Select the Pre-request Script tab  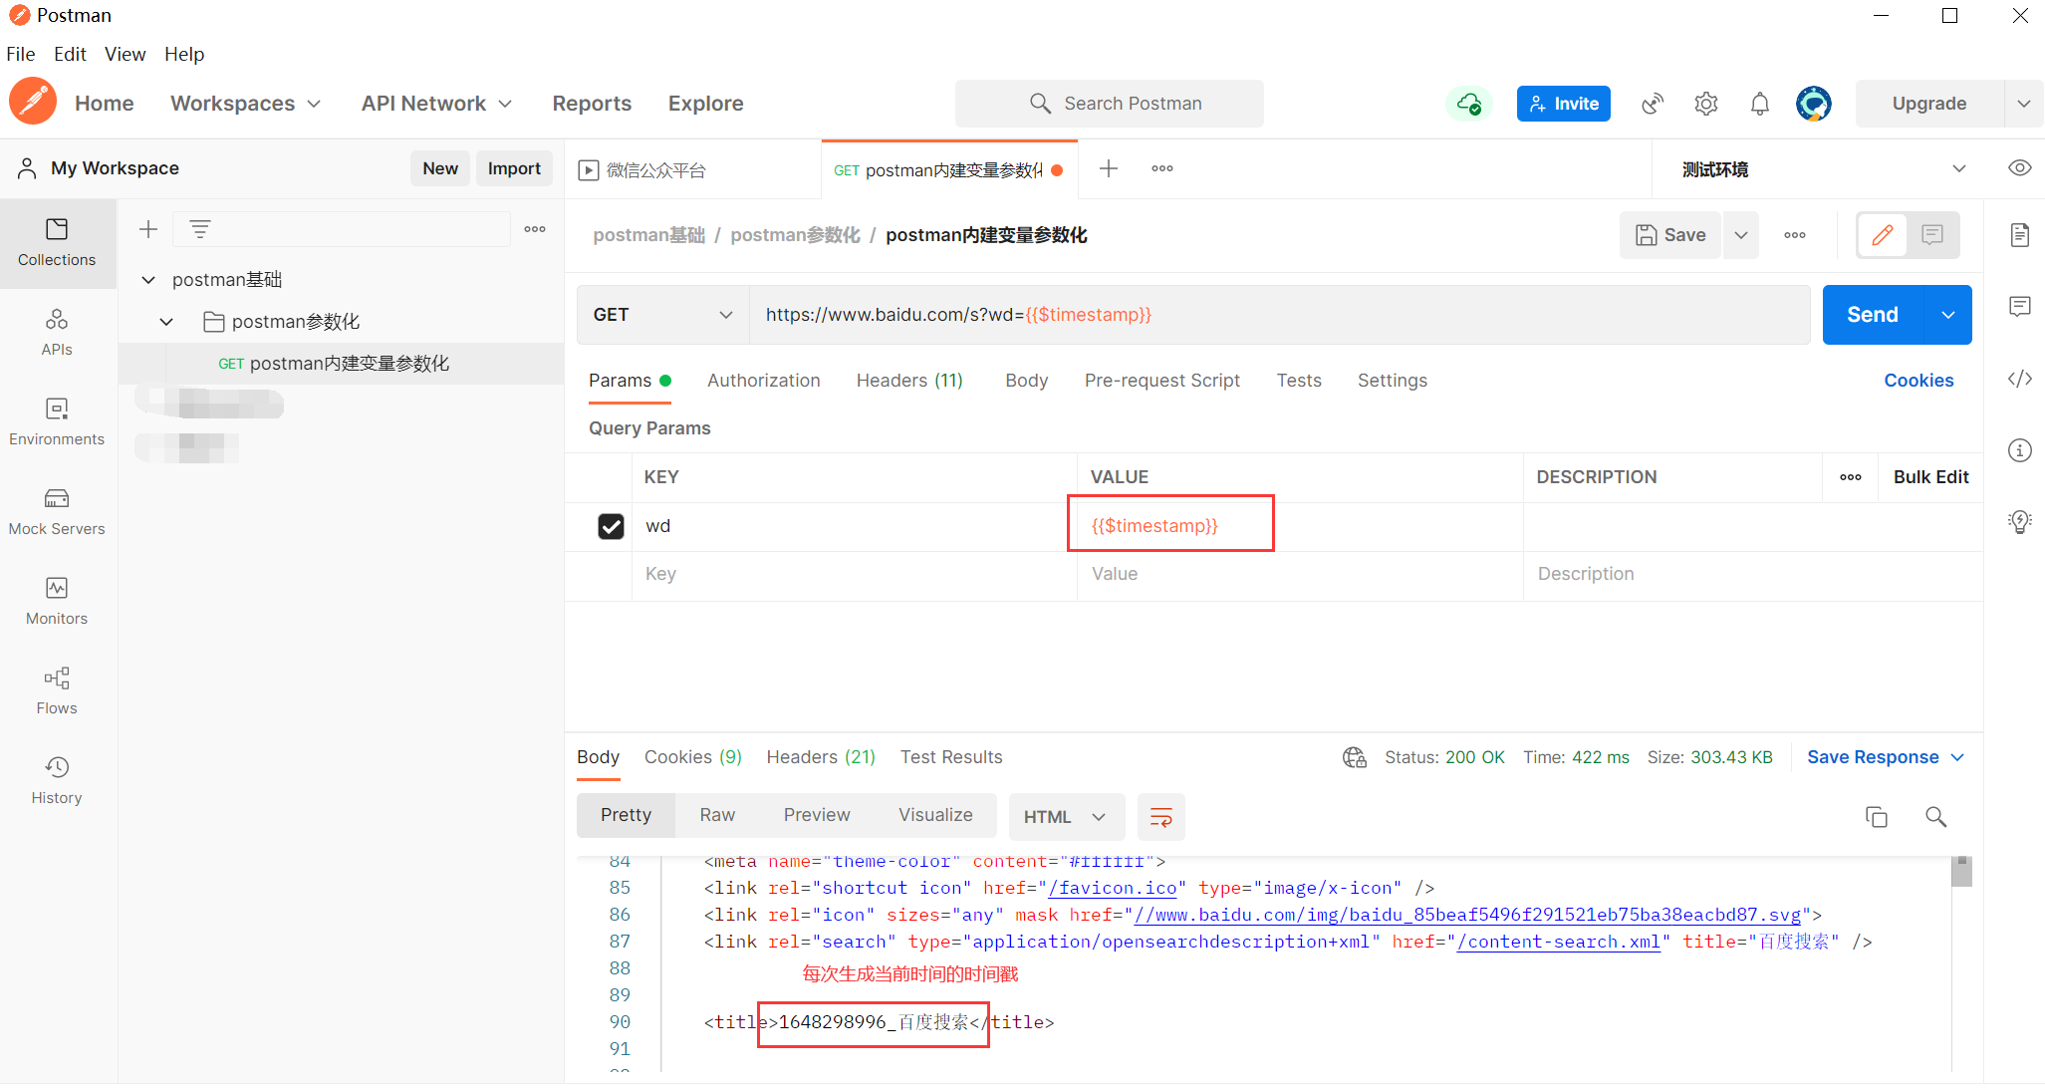point(1161,379)
